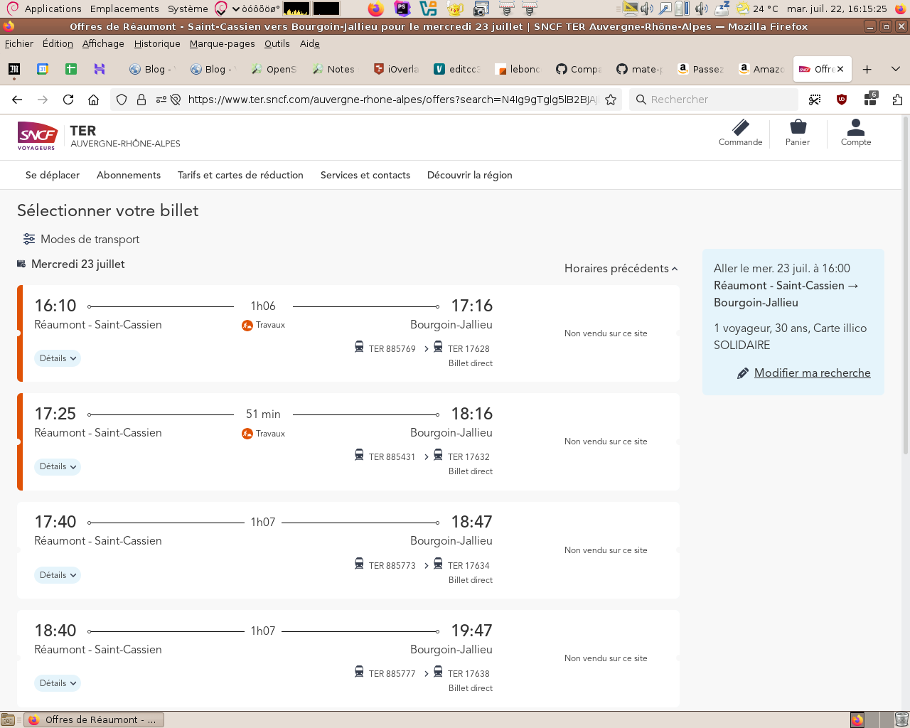Click the Modes de transport filter icon
The width and height of the screenshot is (910, 728).
tap(29, 239)
